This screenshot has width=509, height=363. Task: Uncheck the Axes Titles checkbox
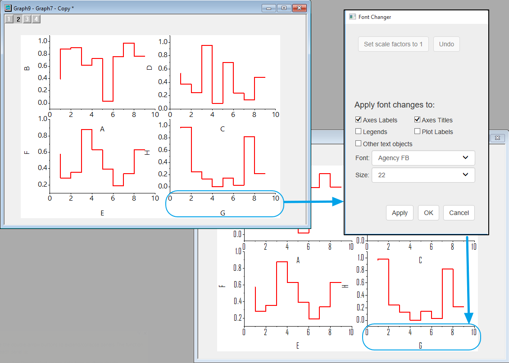(417, 120)
